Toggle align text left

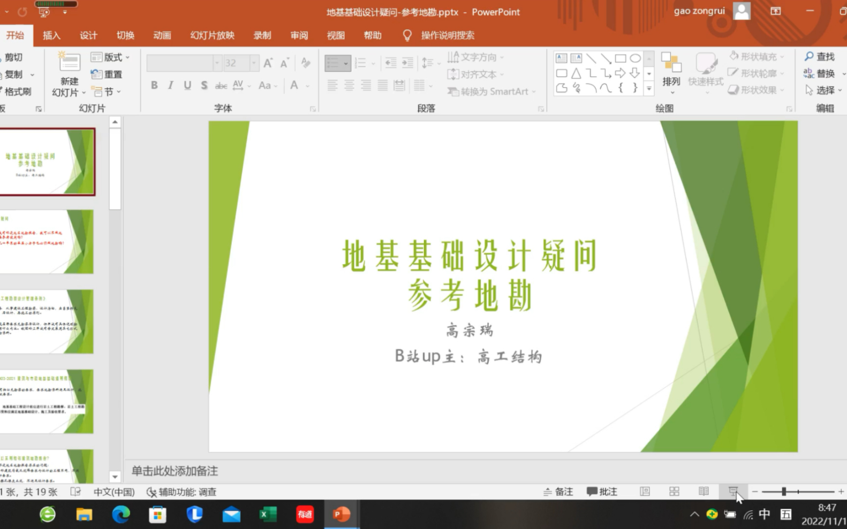click(332, 85)
